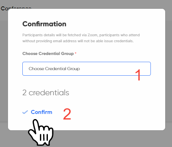Click the "issue credentials" phrase in description

[x=119, y=41]
